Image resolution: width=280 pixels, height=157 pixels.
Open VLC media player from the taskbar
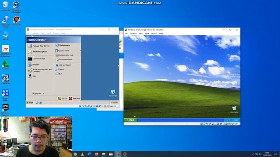point(82,154)
